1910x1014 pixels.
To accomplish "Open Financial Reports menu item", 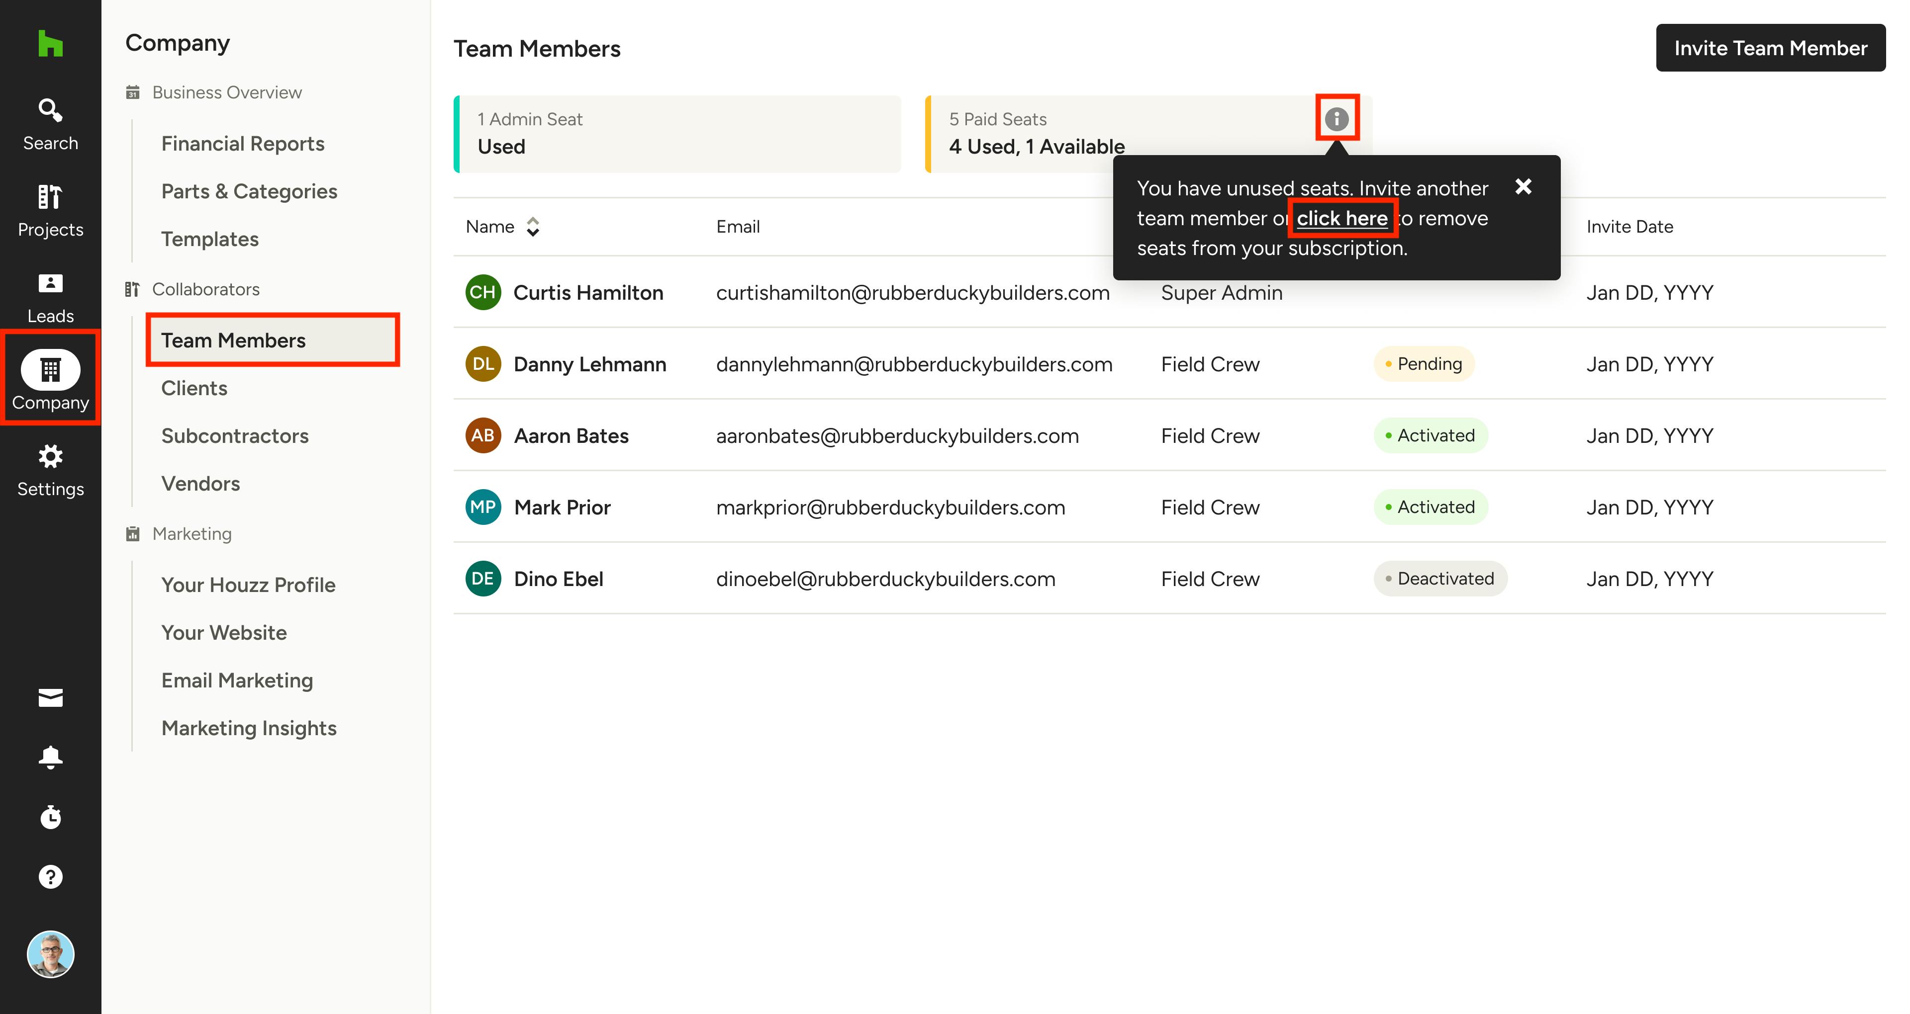I will click(242, 144).
